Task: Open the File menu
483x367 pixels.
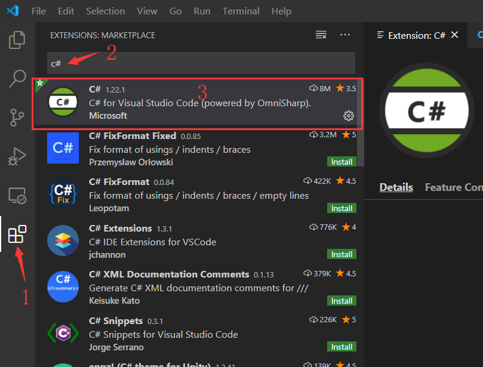Action: point(38,11)
